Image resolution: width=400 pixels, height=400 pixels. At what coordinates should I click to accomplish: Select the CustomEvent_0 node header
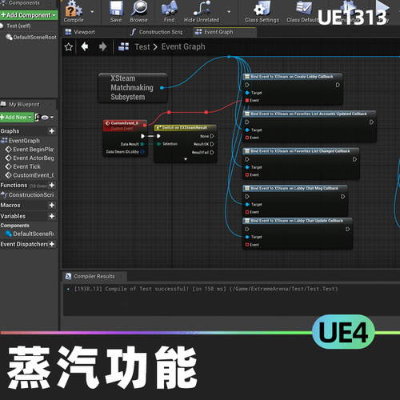pos(125,125)
